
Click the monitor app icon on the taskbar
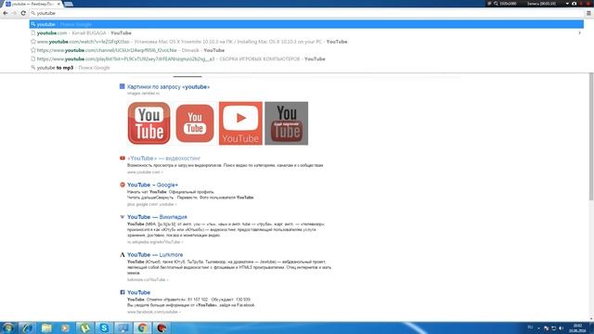(123, 328)
